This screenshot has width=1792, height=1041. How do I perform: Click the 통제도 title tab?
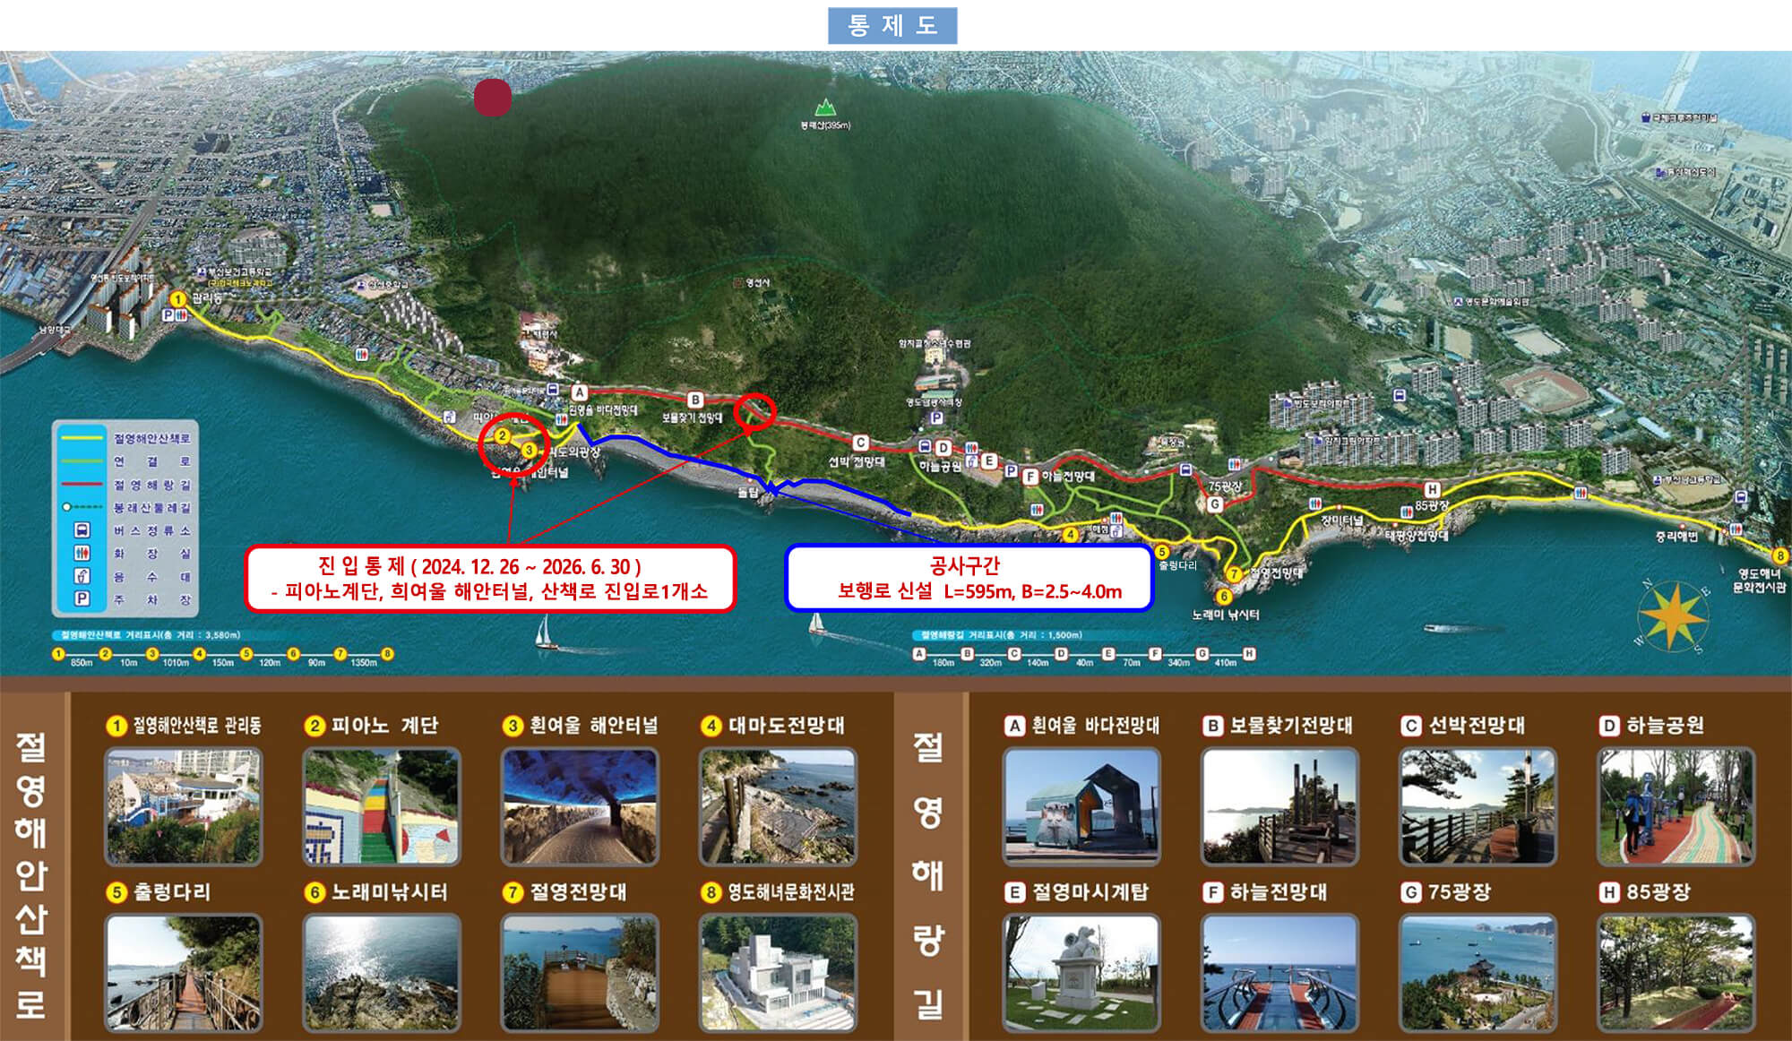[892, 25]
